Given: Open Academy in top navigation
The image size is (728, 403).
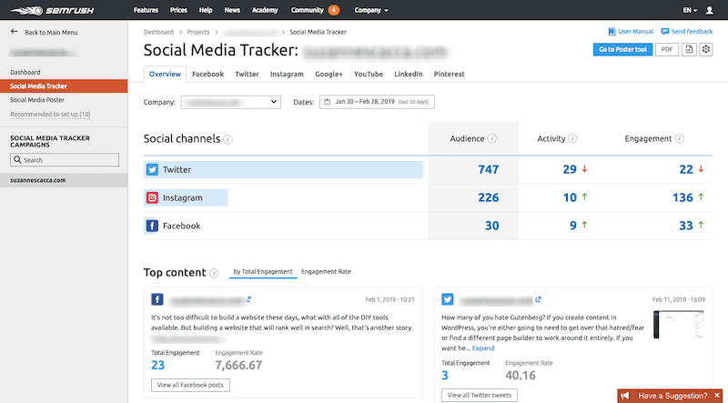Looking at the screenshot, I should [265, 10].
